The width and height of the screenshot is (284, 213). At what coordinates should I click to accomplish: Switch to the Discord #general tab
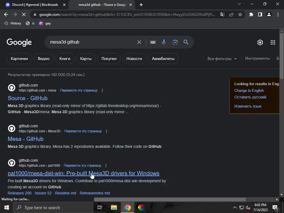click(35, 5)
